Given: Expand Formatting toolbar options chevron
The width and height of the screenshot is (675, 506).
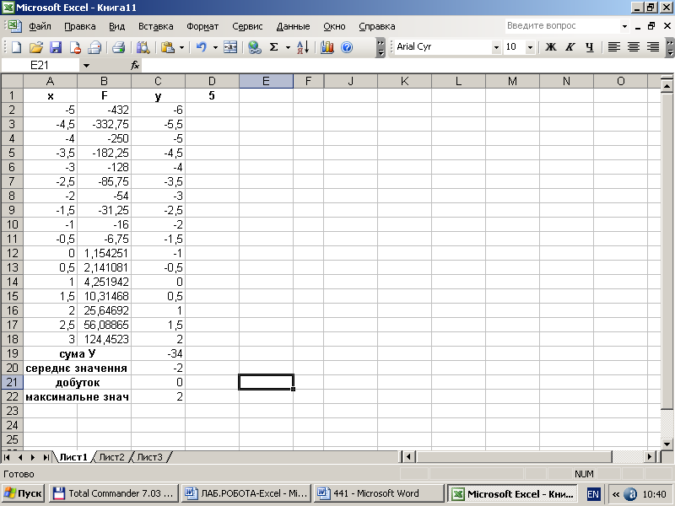Looking at the screenshot, I should [670, 47].
